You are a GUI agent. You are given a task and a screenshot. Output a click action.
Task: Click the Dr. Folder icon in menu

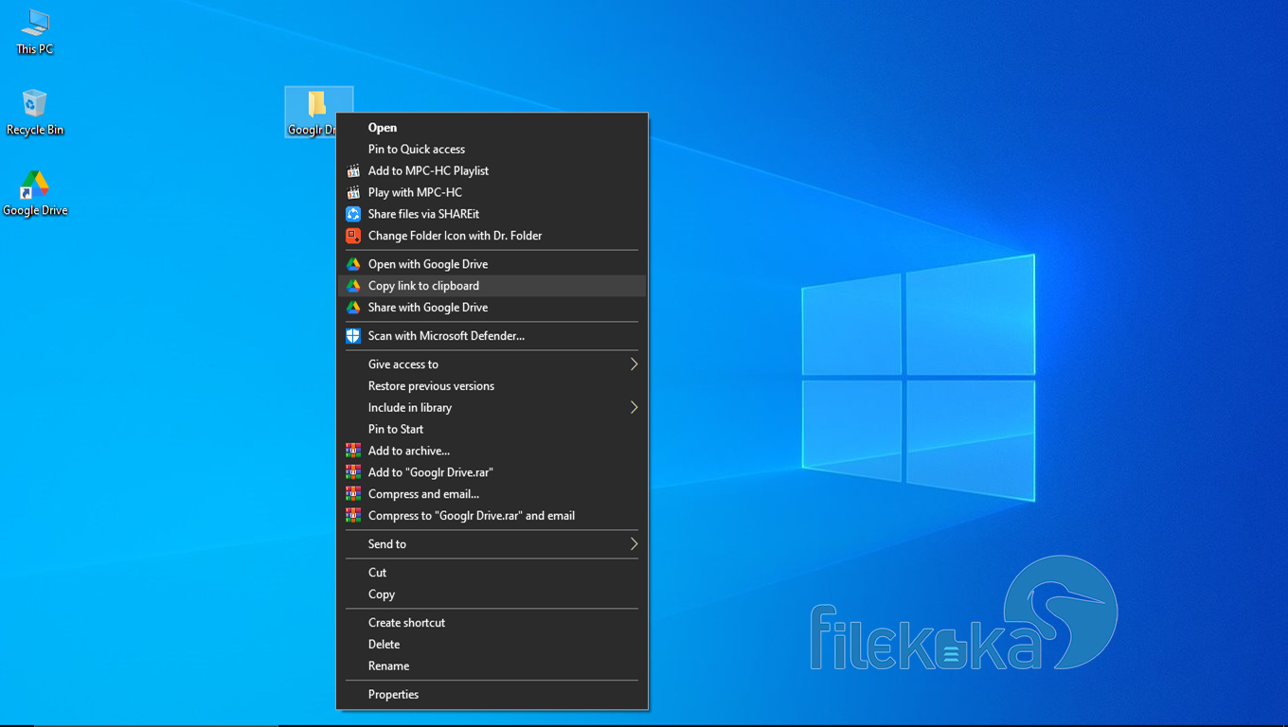pyautogui.click(x=353, y=236)
